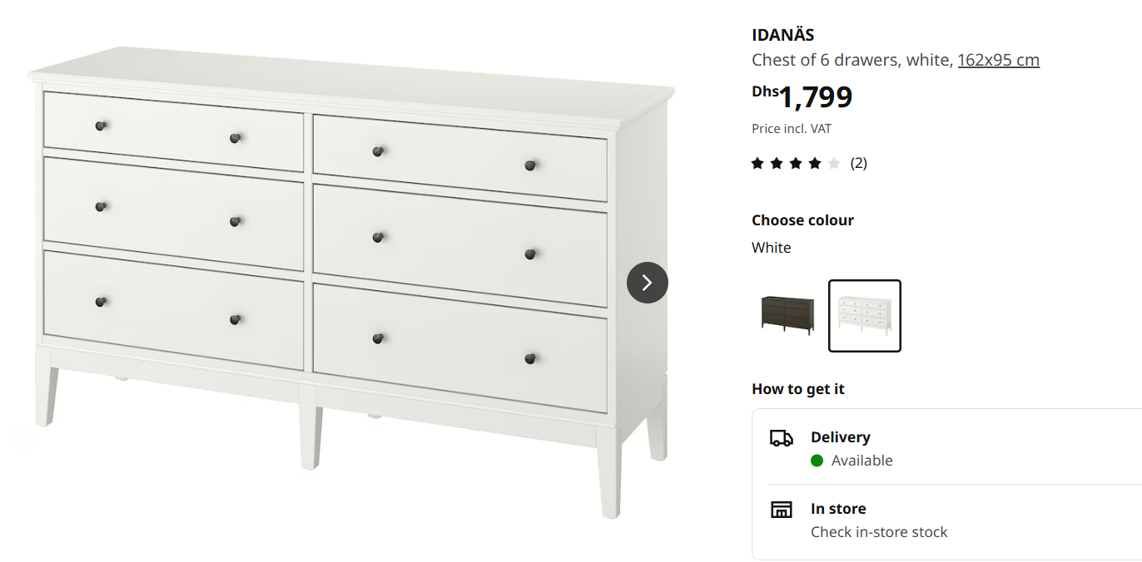The height and width of the screenshot is (562, 1142).
Task: Click the white chest of drawers image
Action: click(351, 283)
